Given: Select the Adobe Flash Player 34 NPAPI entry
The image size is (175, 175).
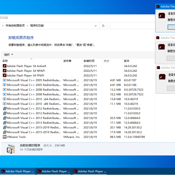Looking at the screenshot, I should (26, 71).
